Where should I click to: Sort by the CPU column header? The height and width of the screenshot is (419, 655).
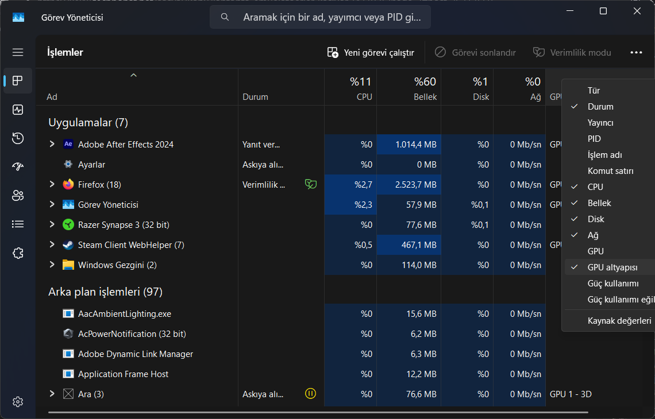[x=350, y=87]
